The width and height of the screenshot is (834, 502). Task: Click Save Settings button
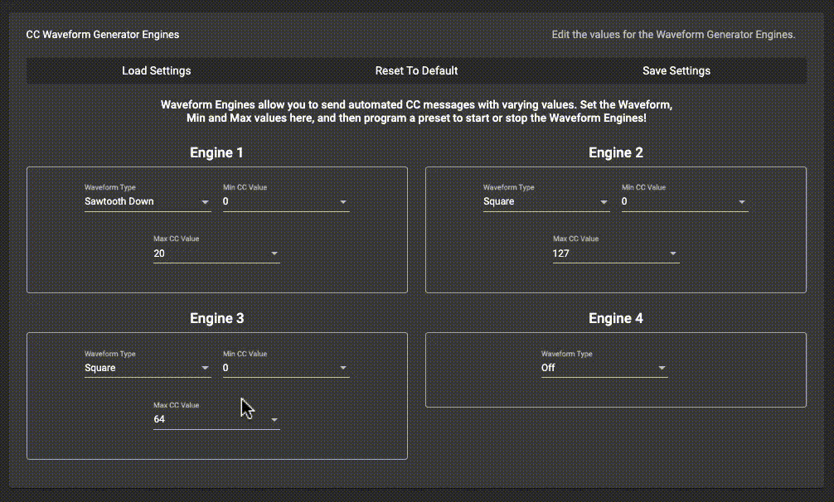click(676, 70)
